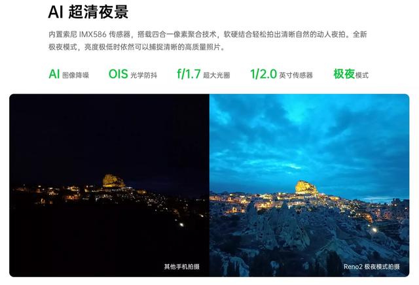
Task: Click the green OIS text
Action: point(118,74)
